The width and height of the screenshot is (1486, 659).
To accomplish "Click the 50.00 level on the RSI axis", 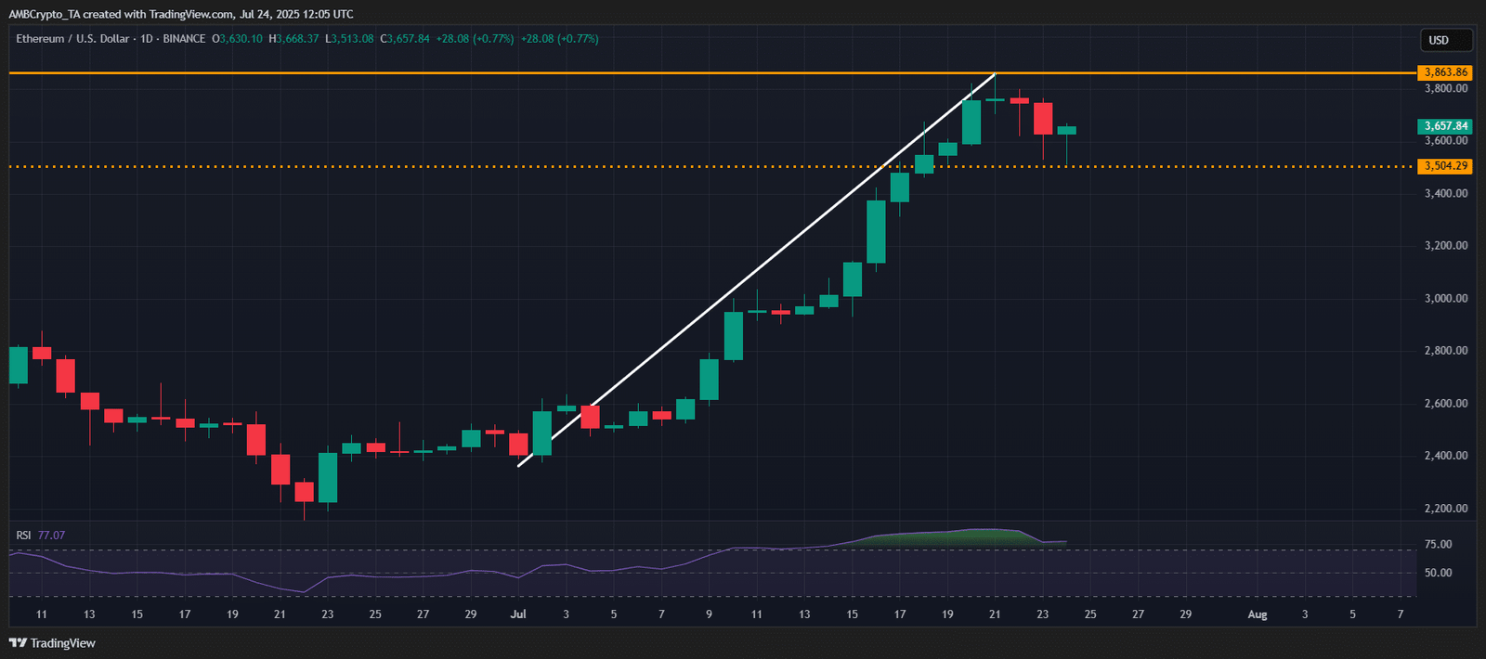I will pos(1438,574).
